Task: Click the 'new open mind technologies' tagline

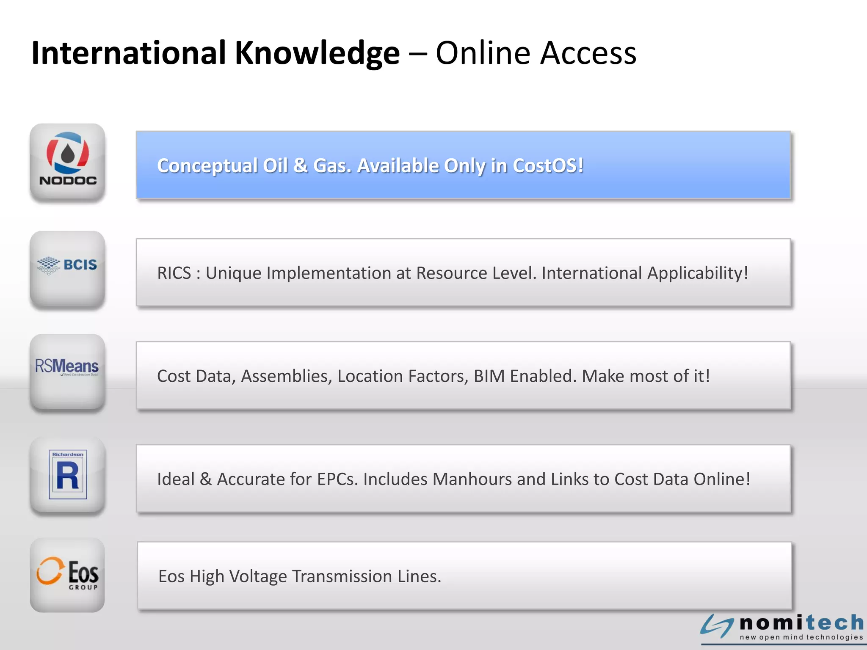Action: (x=801, y=637)
